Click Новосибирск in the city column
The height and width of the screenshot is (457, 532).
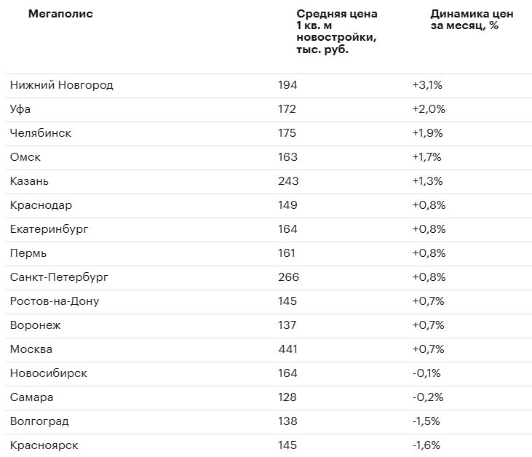tap(49, 373)
